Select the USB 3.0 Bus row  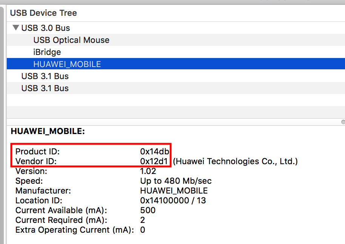(176, 28)
